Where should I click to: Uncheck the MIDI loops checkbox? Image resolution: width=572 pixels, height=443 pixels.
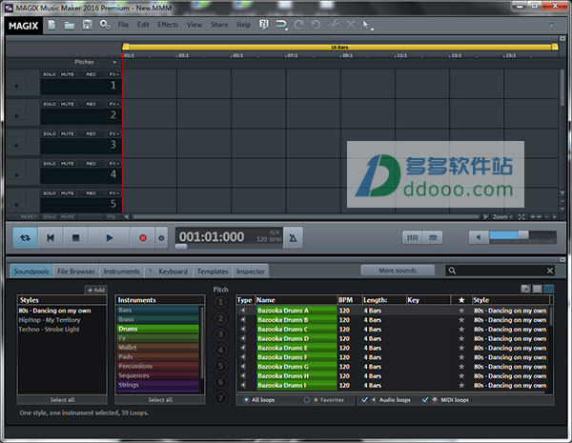click(425, 400)
